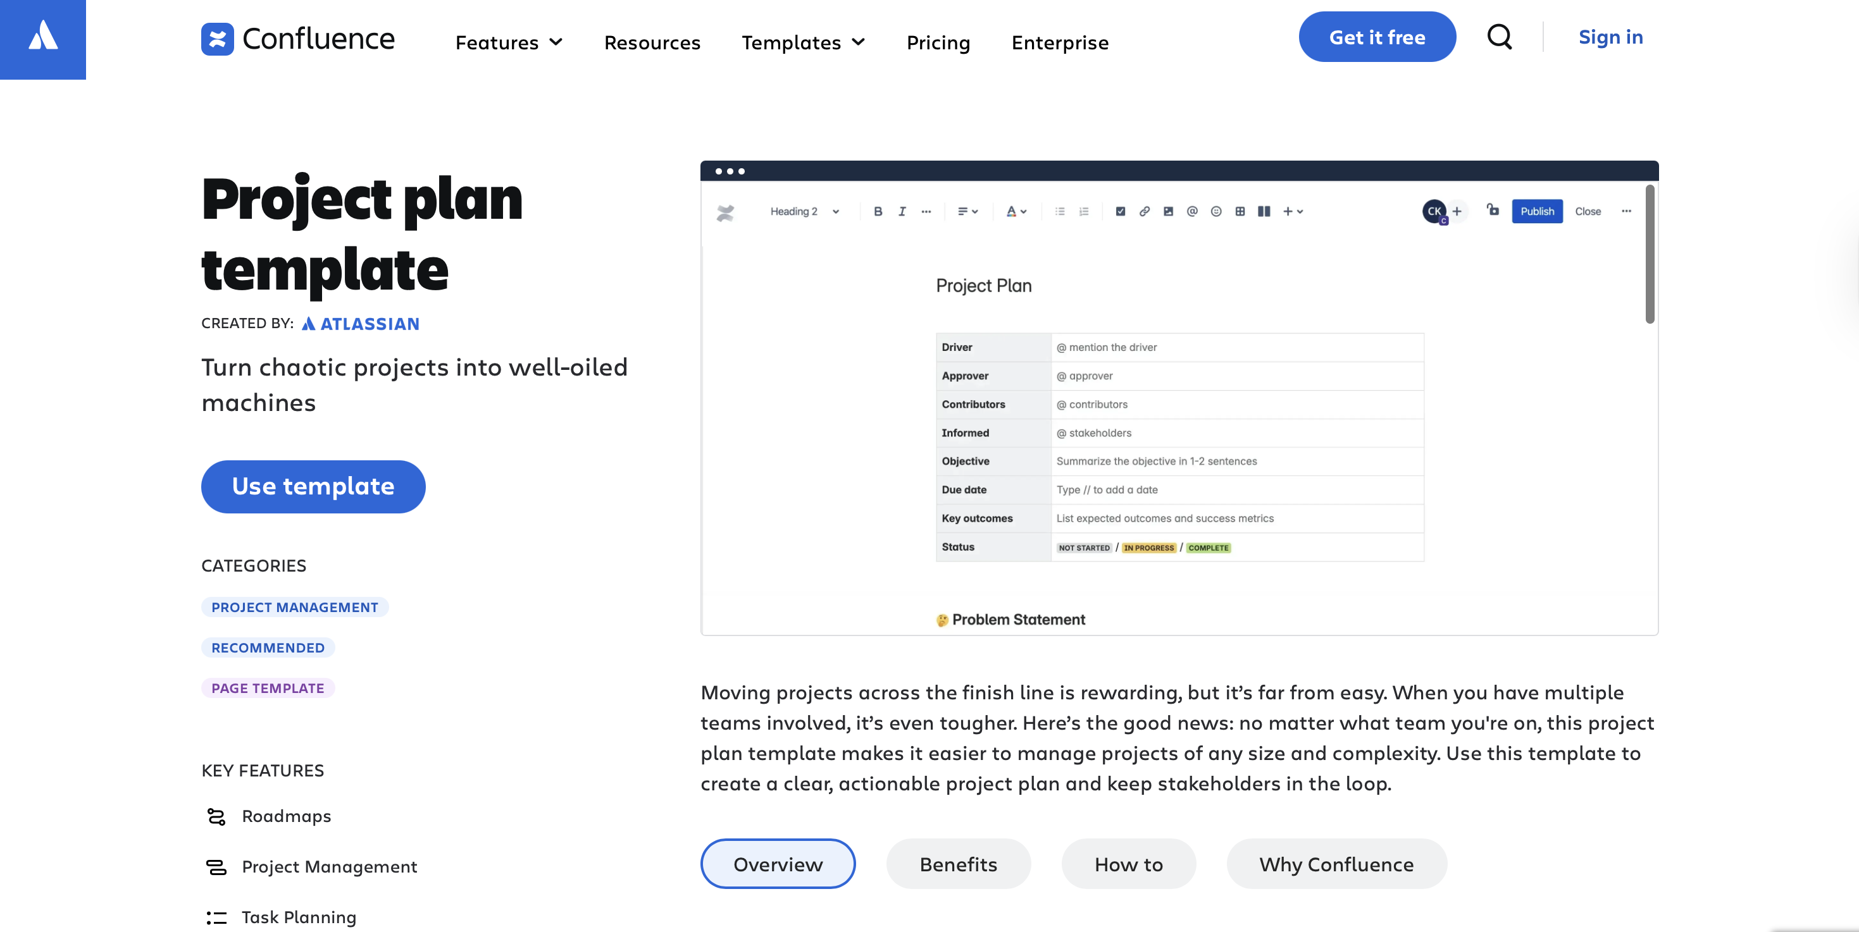The height and width of the screenshot is (932, 1859).
Task: Click the emoji icon in the editor toolbar
Action: pos(1215,211)
